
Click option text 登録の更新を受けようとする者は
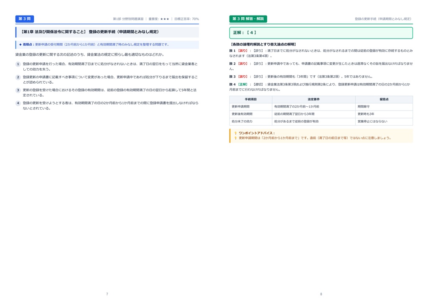click(x=110, y=106)
